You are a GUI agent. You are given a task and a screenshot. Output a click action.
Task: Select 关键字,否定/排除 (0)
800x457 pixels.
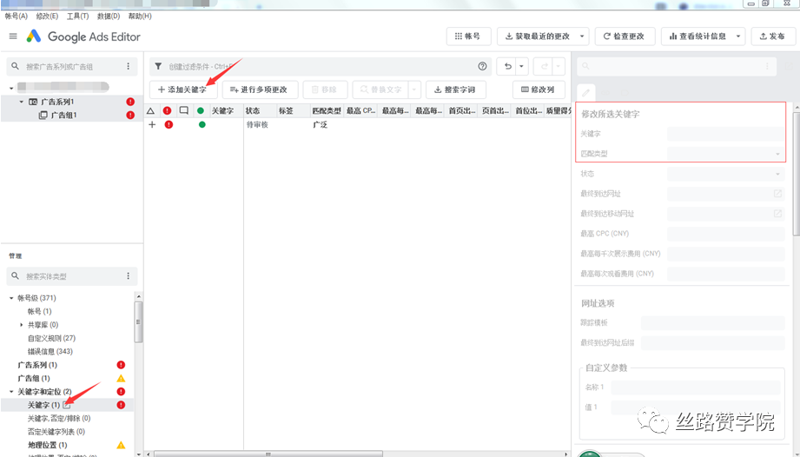[59, 418]
